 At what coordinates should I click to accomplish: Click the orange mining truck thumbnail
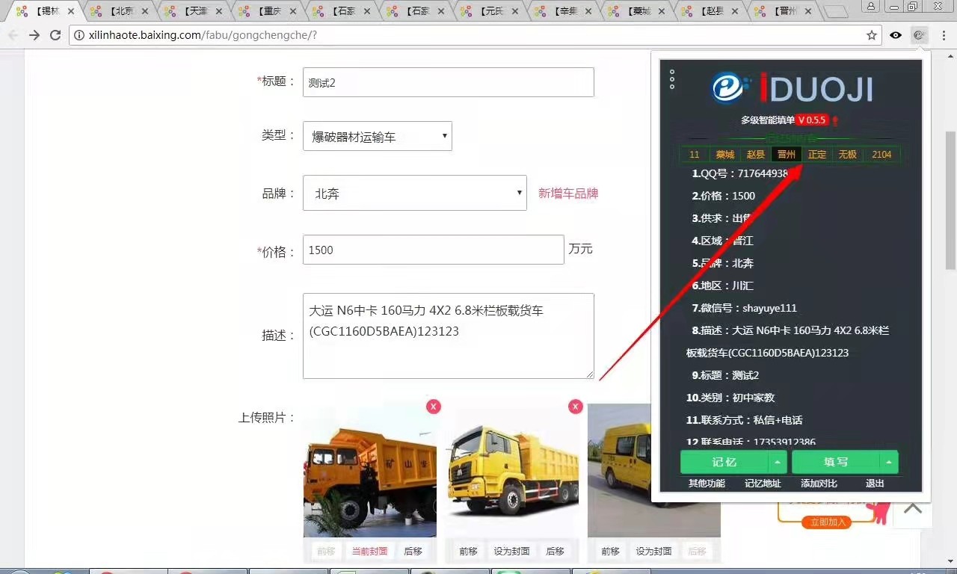pyautogui.click(x=370, y=471)
